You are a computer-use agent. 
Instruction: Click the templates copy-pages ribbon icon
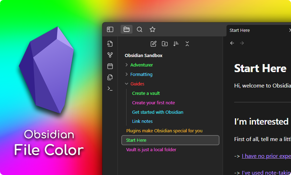pos(110,77)
